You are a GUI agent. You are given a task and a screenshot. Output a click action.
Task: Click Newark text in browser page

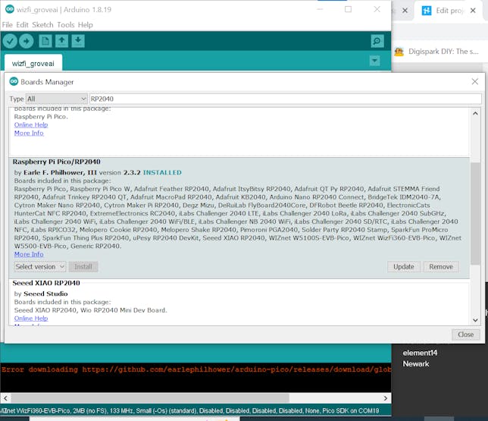pyautogui.click(x=416, y=363)
